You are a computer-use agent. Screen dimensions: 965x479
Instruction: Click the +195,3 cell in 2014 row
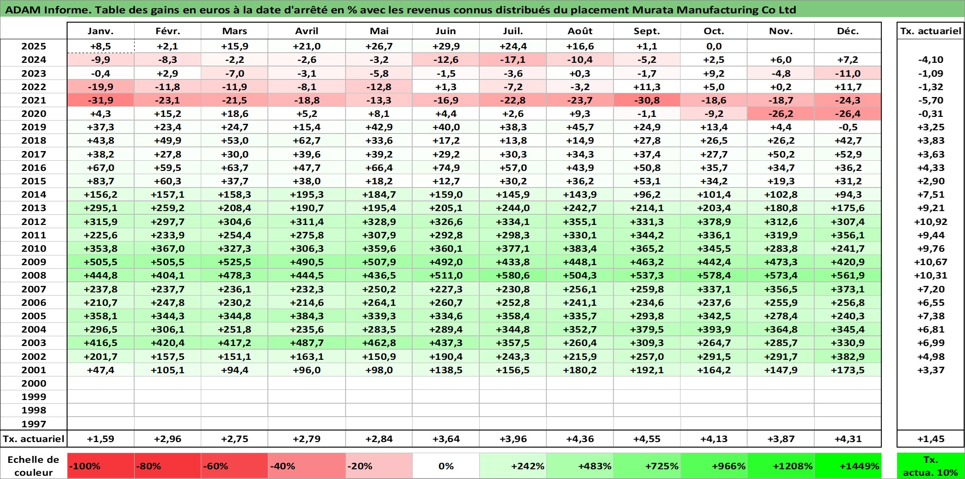(307, 194)
